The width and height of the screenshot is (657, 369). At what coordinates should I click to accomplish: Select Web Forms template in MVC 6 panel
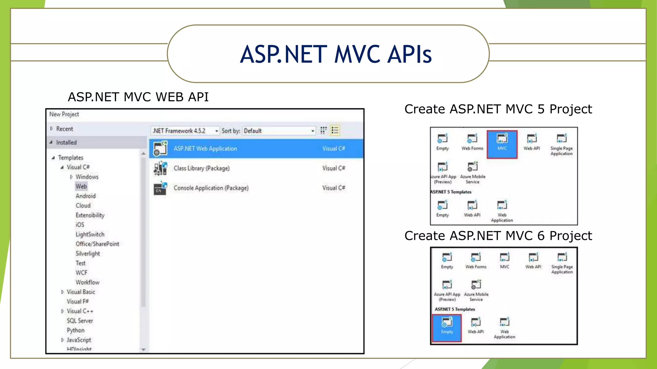(x=476, y=261)
